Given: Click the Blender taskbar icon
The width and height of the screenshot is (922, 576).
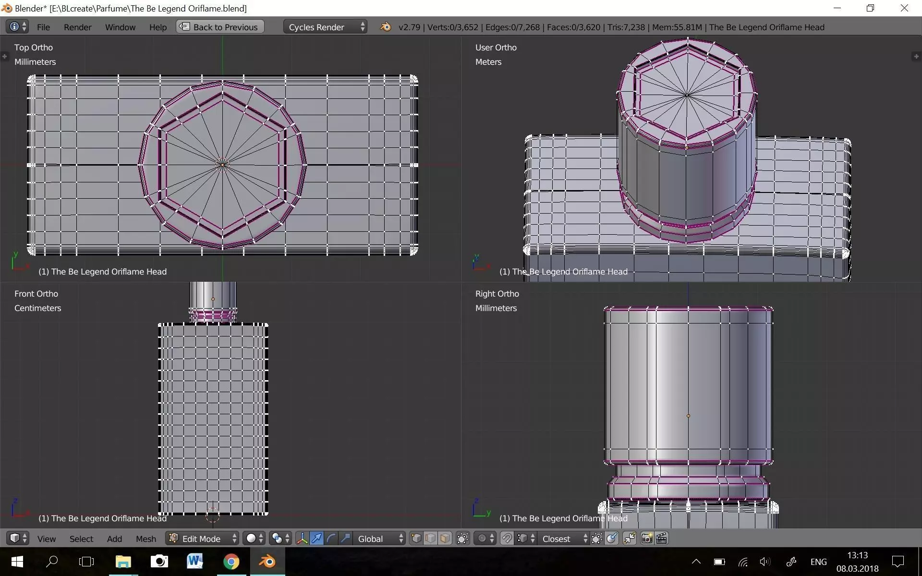Looking at the screenshot, I should 267,562.
